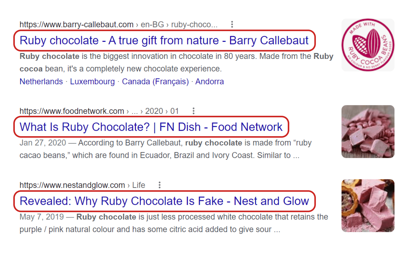Click the nestandglow.com URL breadcrumb
This screenshot has height=255, width=414.
click(72, 185)
